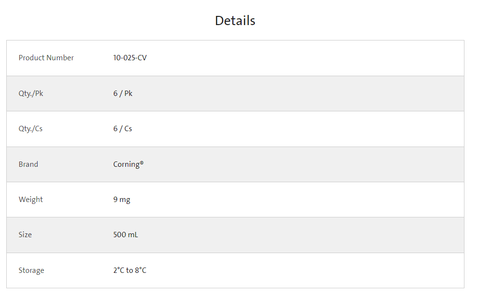Click the Pk unit text
Screen dimensions: 477x296
pos(128,94)
